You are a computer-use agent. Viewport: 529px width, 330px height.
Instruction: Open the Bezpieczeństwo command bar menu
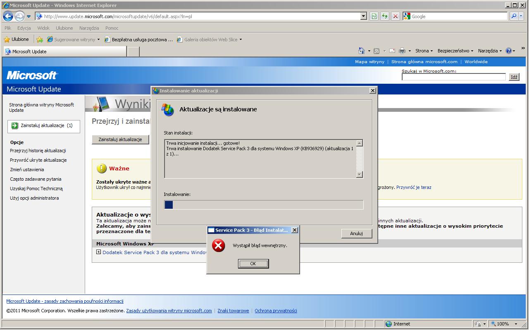tap(455, 51)
